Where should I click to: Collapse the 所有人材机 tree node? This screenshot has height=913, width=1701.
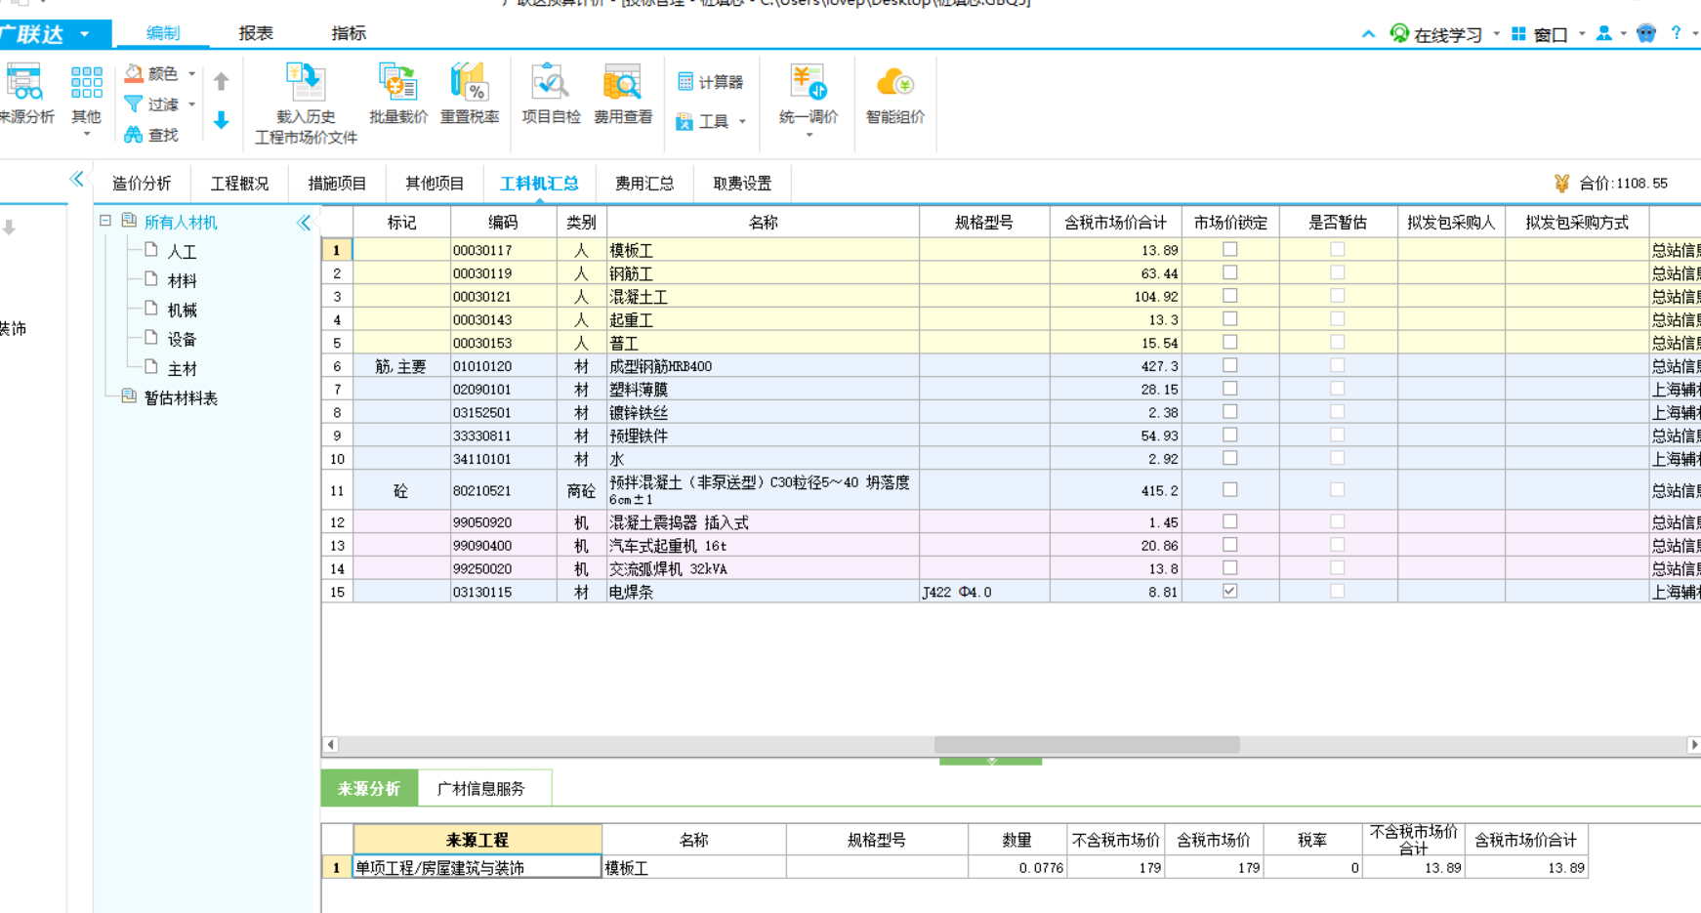(x=105, y=222)
